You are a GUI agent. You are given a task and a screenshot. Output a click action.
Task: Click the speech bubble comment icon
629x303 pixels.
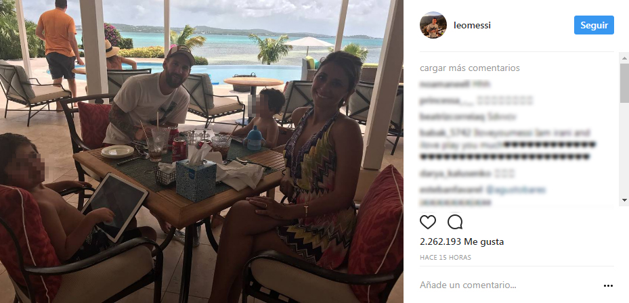coord(455,222)
